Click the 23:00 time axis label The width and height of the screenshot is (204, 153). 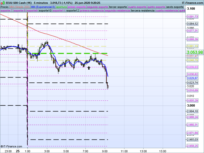[8, 151]
